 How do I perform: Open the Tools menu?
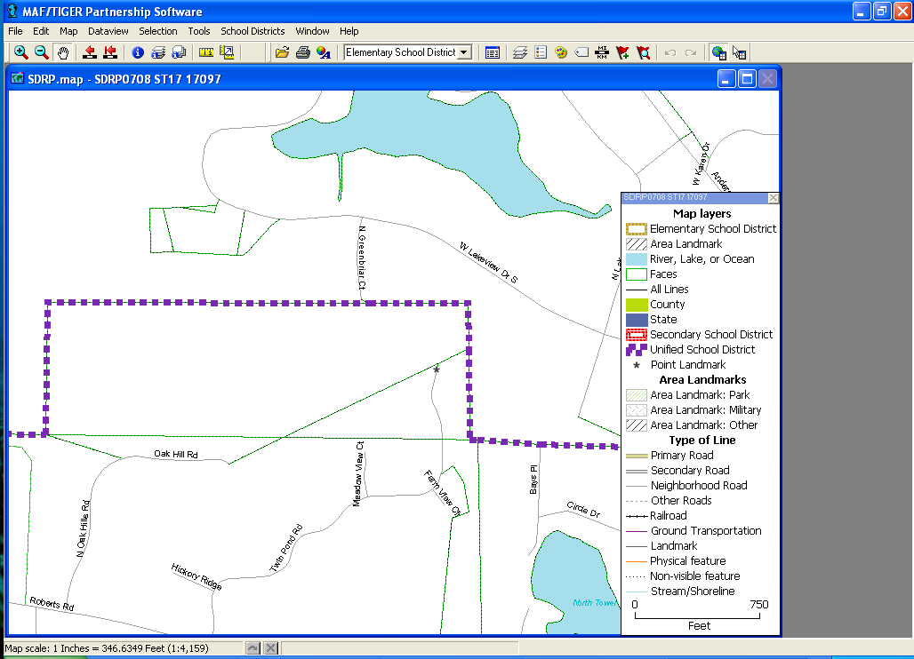(x=199, y=31)
